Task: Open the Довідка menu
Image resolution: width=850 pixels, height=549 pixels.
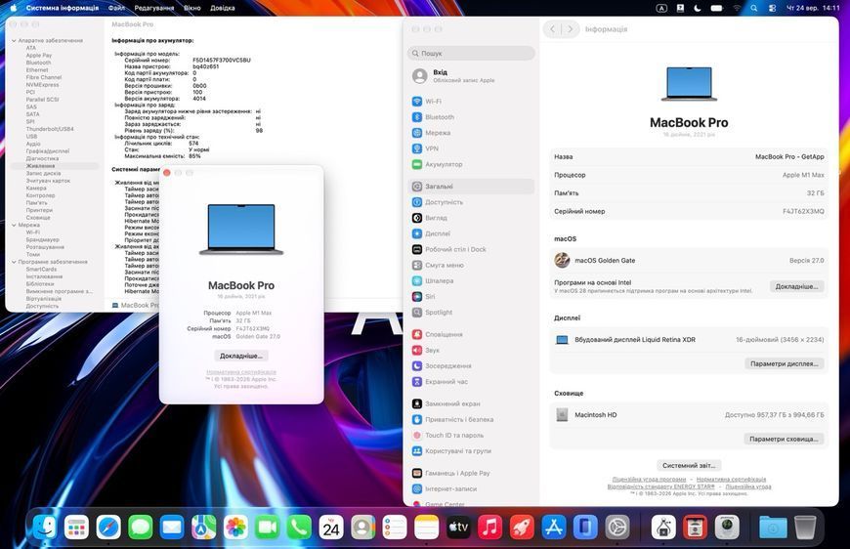Action: (222, 8)
